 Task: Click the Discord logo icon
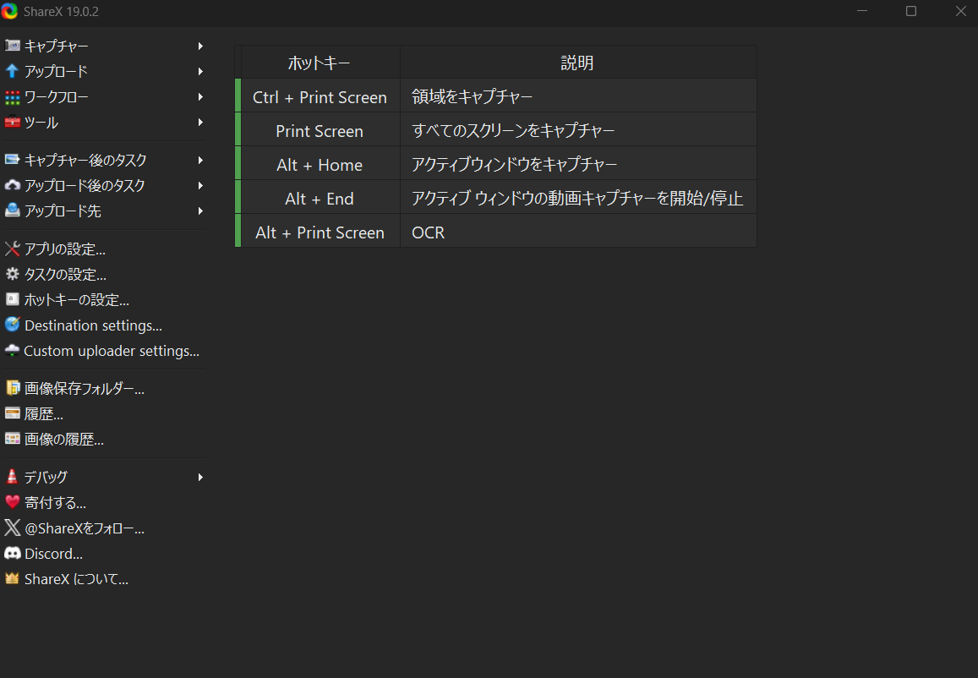12,554
